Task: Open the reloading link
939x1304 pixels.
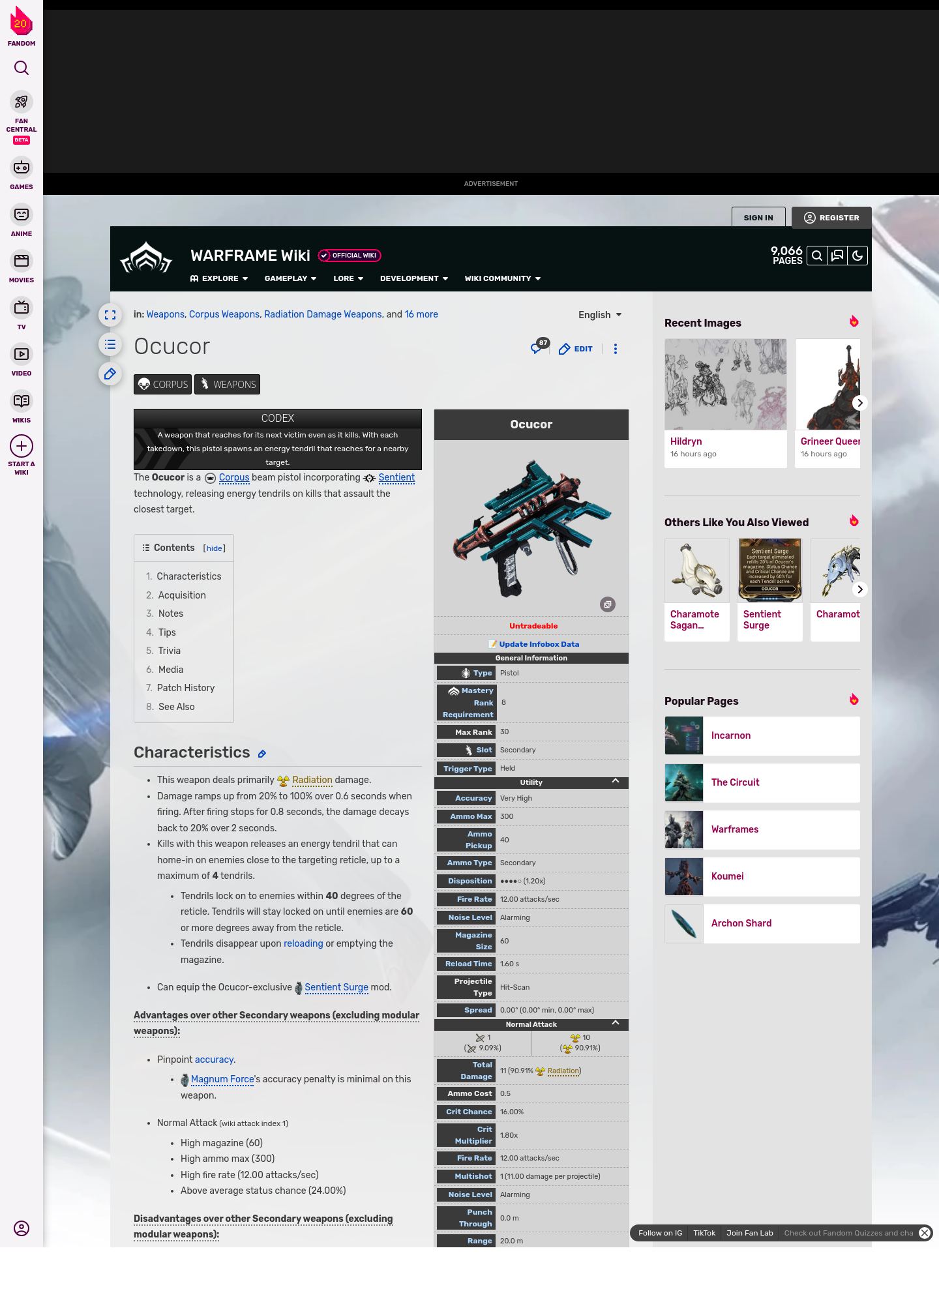Action: point(303,943)
